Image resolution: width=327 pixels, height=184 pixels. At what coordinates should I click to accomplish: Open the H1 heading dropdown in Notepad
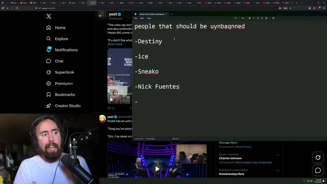tap(236, 18)
